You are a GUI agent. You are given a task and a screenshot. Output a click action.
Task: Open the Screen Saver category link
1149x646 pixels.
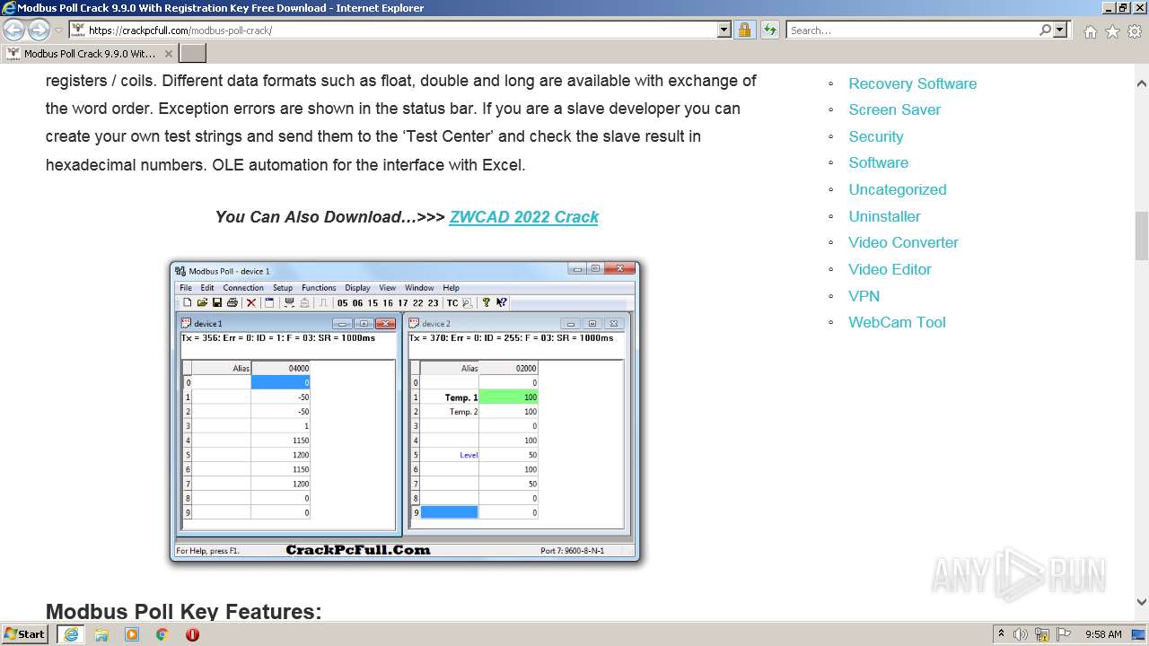[x=894, y=109]
